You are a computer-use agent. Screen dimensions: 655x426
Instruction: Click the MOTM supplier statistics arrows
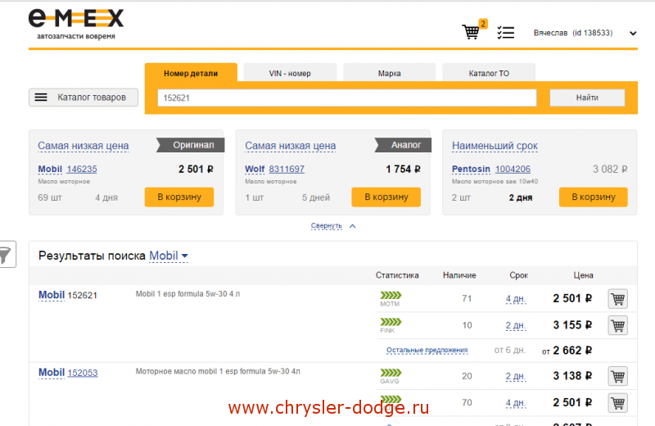coord(391,296)
